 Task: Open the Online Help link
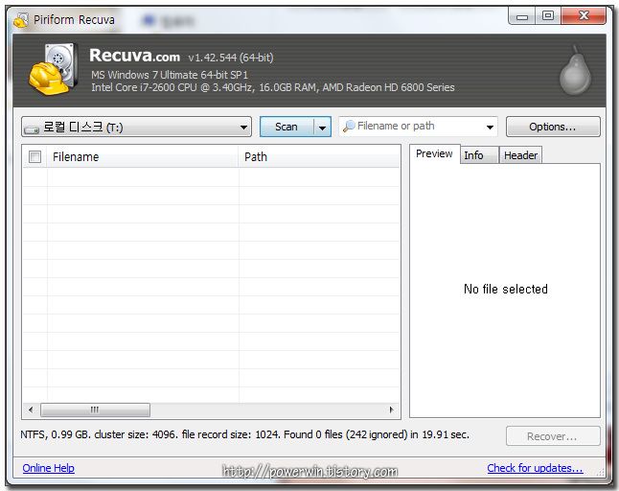[x=48, y=468]
